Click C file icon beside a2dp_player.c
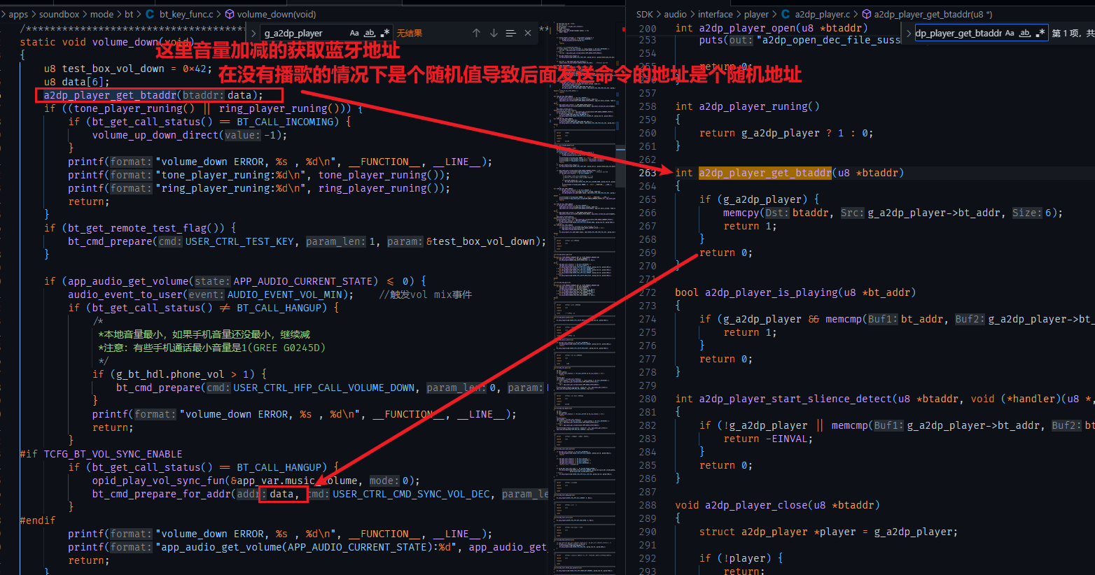 [786, 14]
